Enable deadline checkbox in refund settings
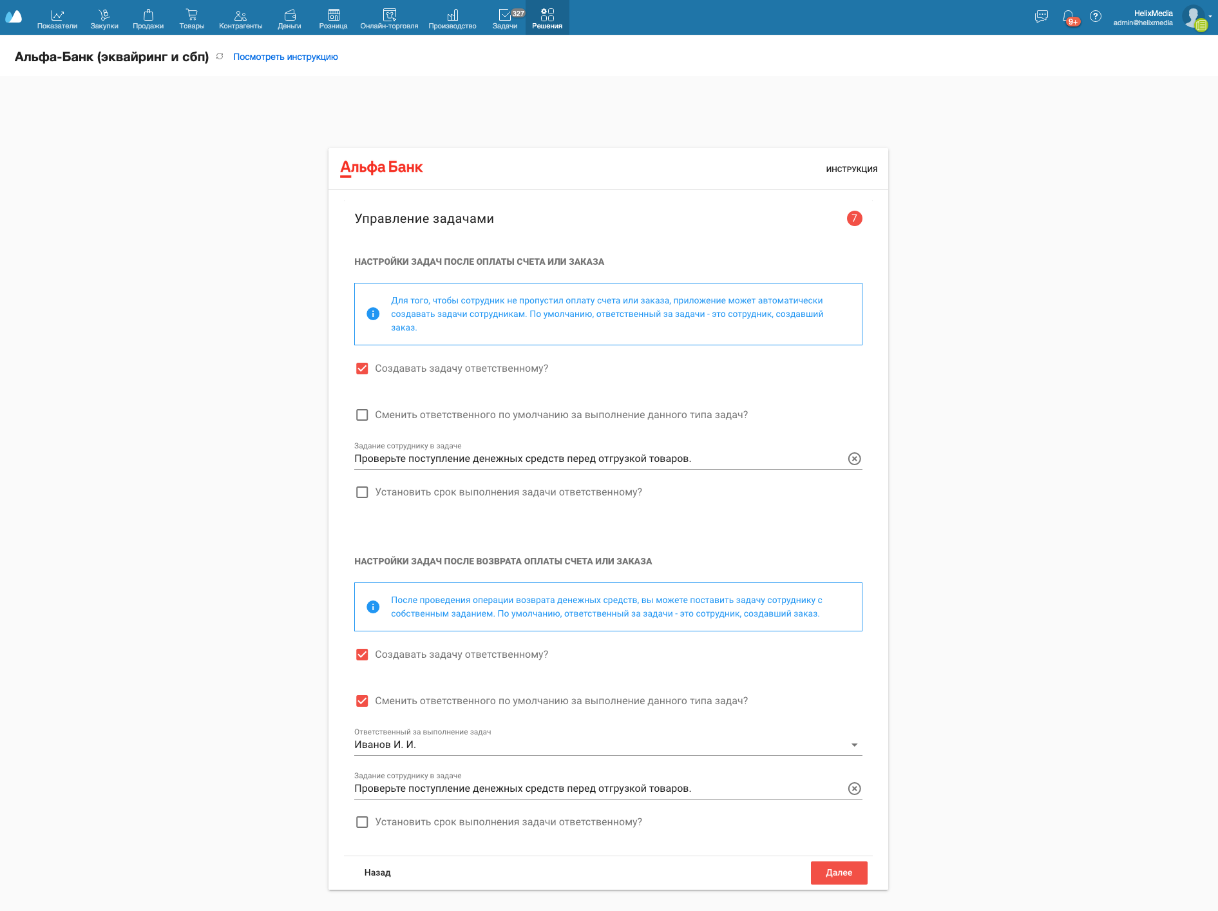The height and width of the screenshot is (911, 1218). [x=362, y=822]
